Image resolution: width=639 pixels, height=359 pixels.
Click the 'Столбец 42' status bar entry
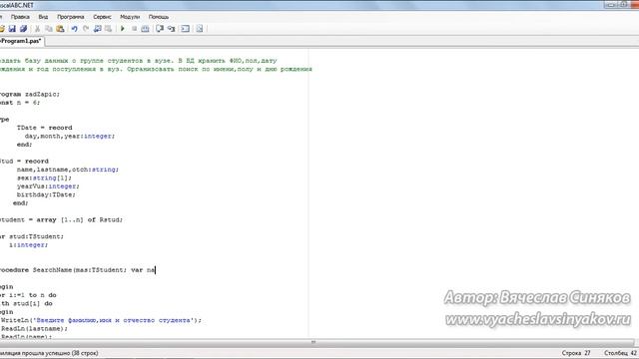[620, 353]
